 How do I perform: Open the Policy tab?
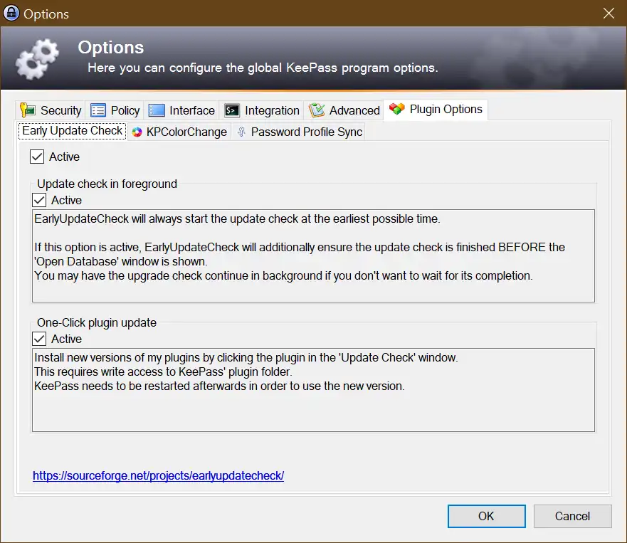tap(115, 110)
